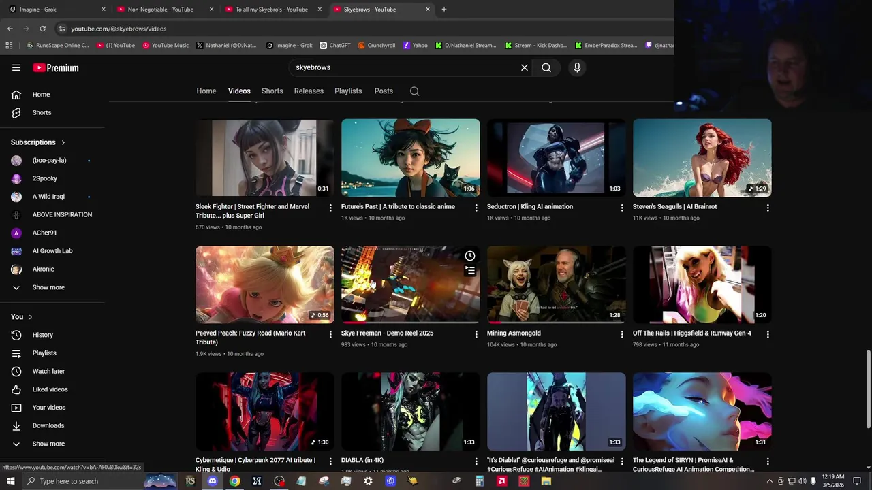Open Windows Start menu
This screenshot has width=872, height=490.
10,481
